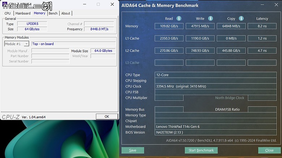Click the Memory Copy value 64848 MB/s
Viewport: 282px width, 158px height.
coord(231,26)
